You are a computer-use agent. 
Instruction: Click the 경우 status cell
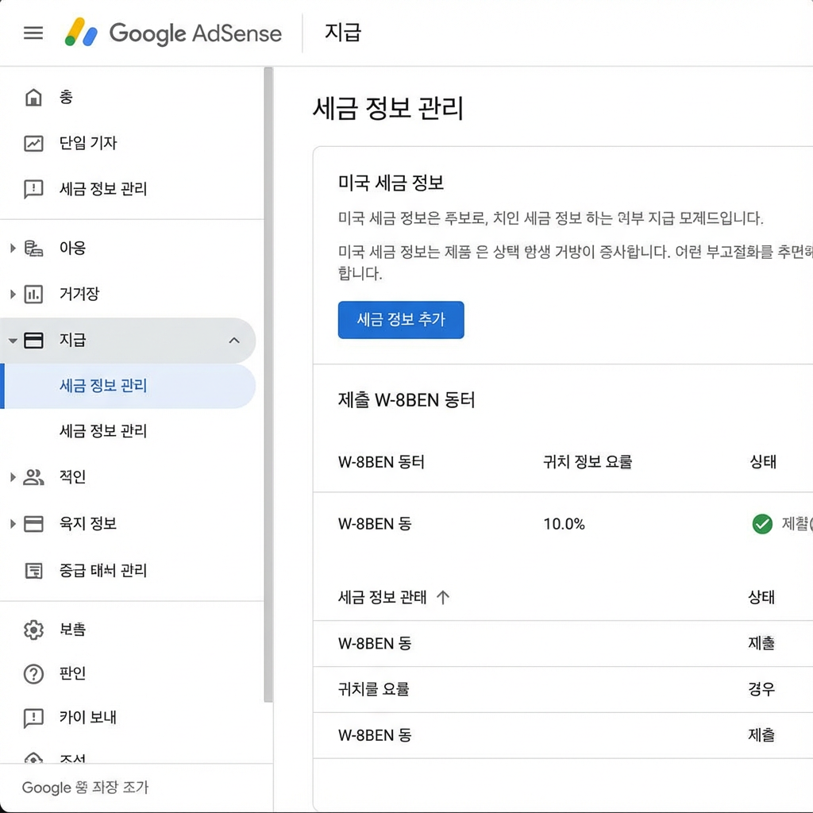pyautogui.click(x=761, y=690)
